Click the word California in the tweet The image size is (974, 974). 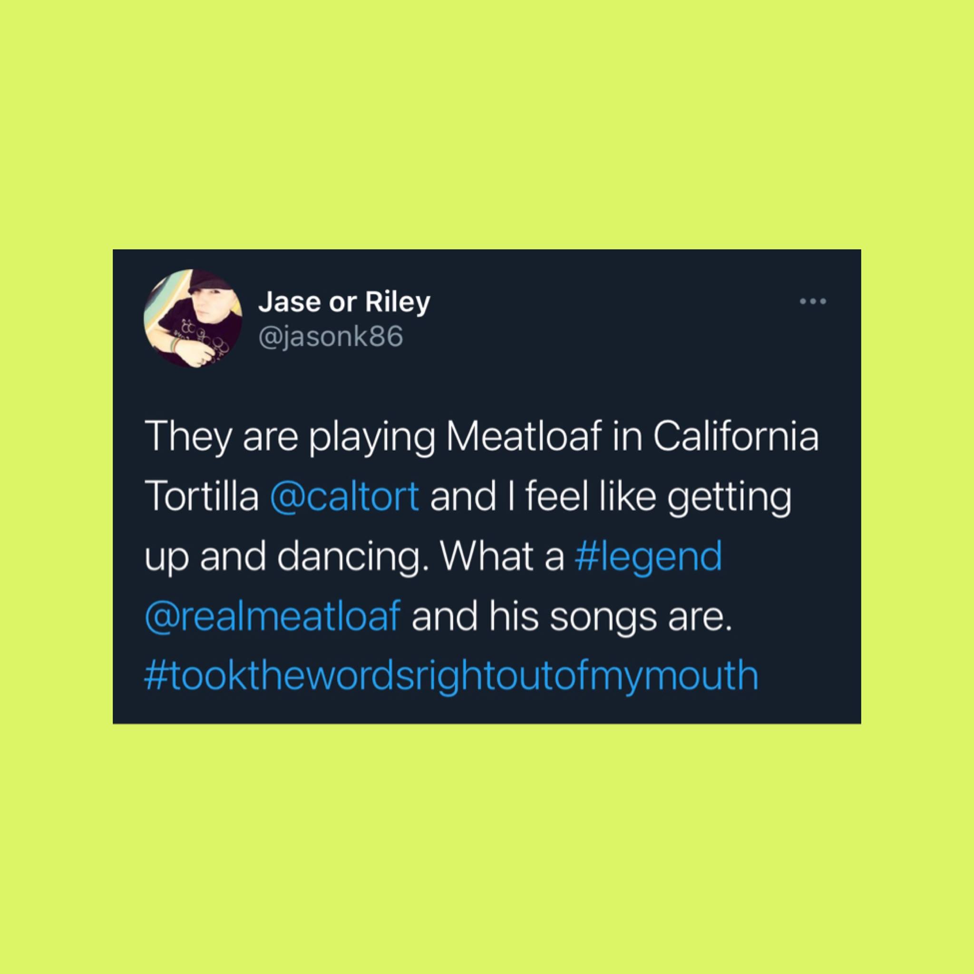pyautogui.click(x=736, y=437)
